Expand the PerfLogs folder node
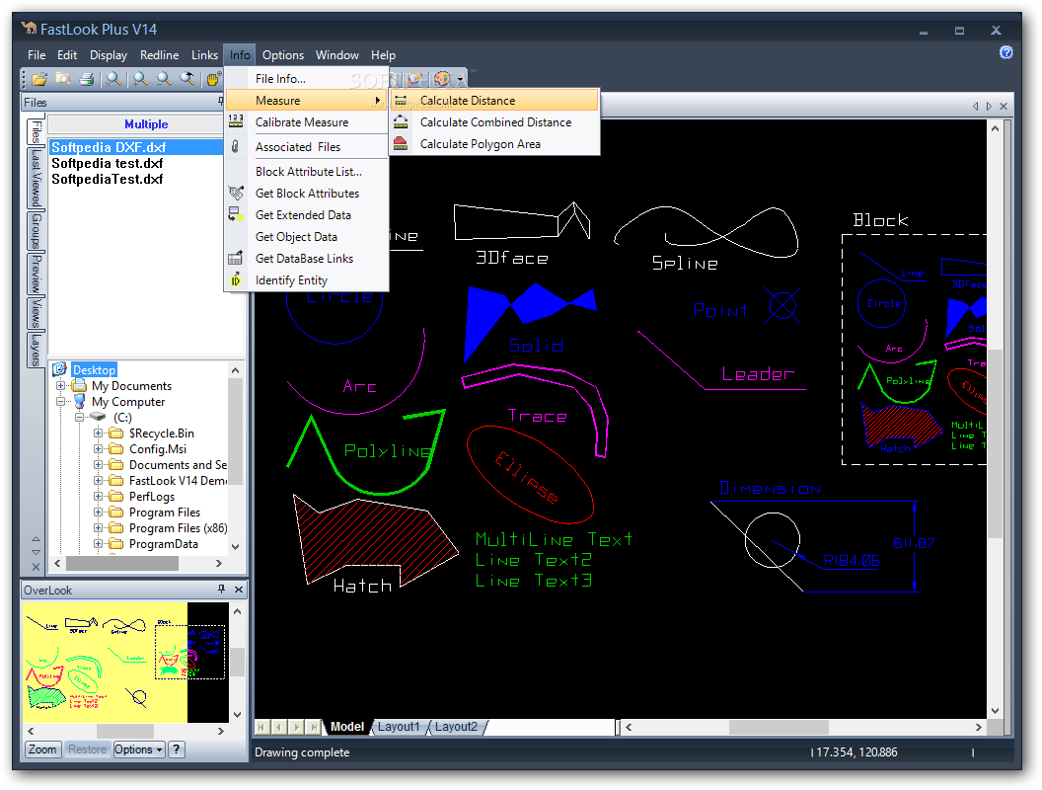The height and width of the screenshot is (790, 1042). (98, 496)
